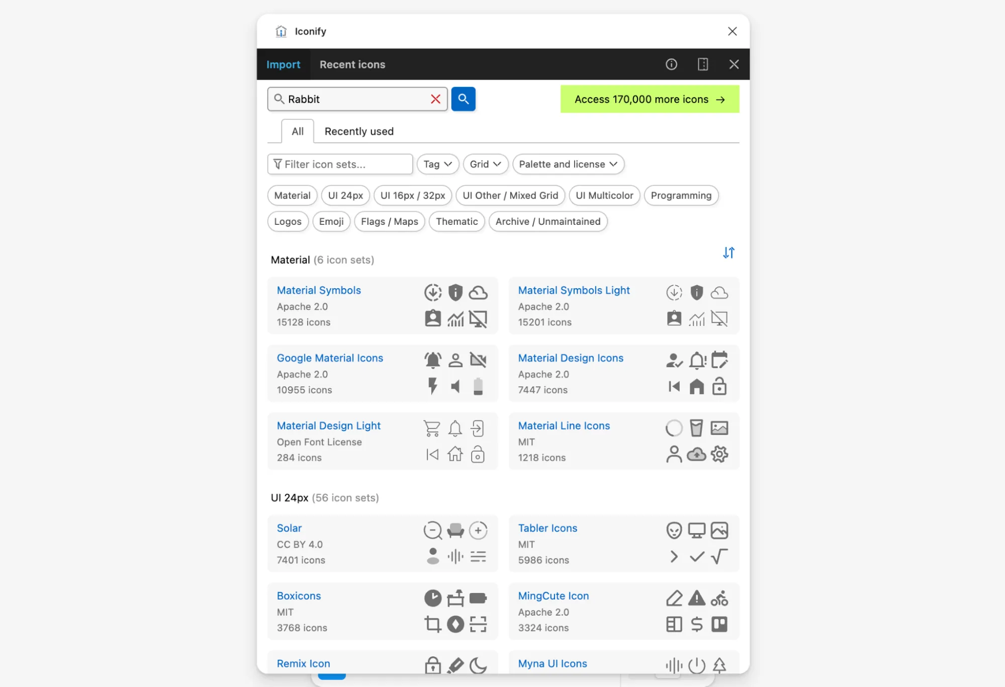Toggle the Emoji category filter chip

331,221
